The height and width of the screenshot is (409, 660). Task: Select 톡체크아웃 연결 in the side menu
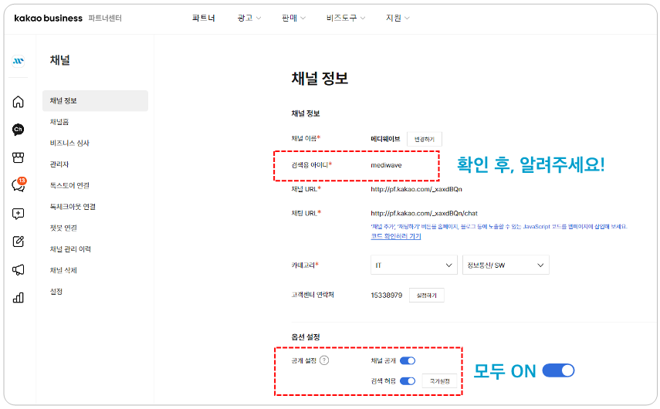73,207
